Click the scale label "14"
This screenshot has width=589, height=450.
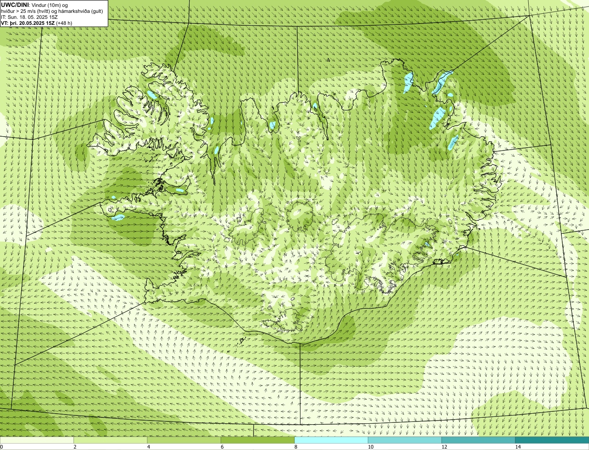click(x=518, y=447)
